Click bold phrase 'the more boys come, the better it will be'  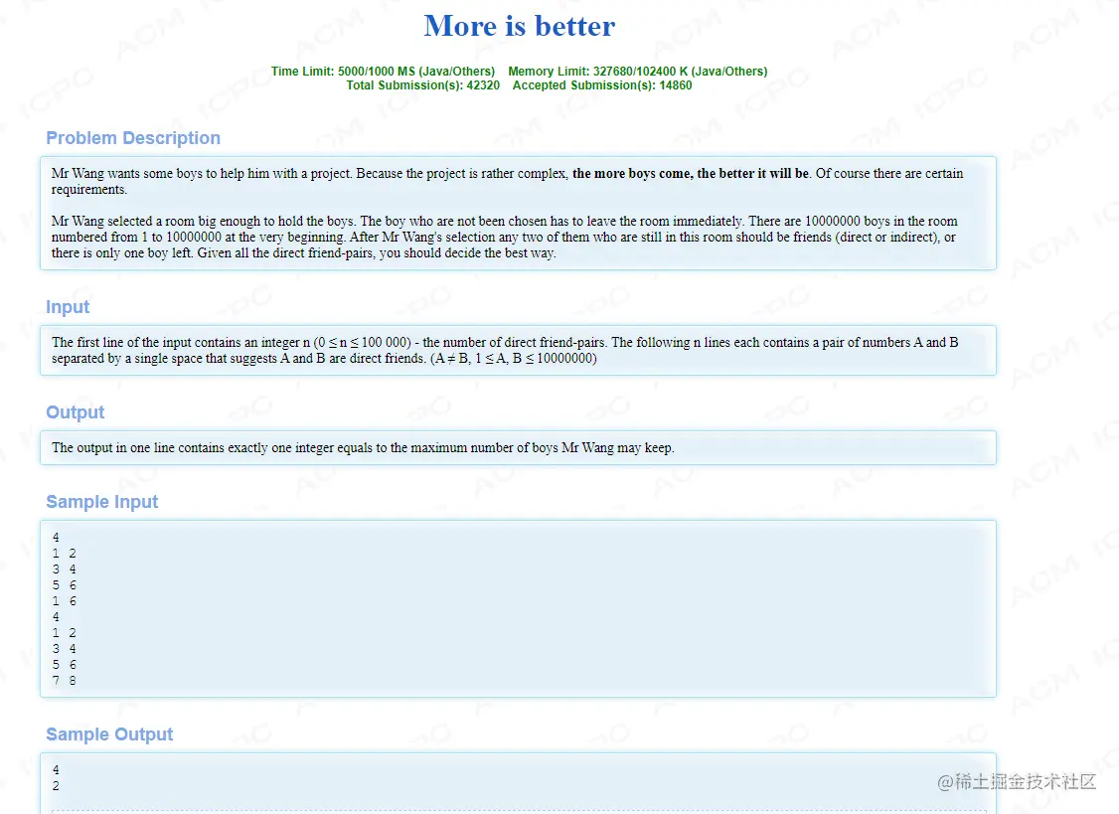tap(690, 174)
